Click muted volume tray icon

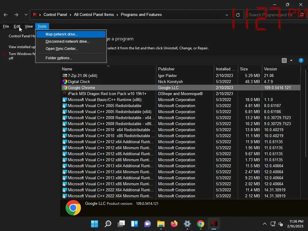pyautogui.click(x=281, y=224)
